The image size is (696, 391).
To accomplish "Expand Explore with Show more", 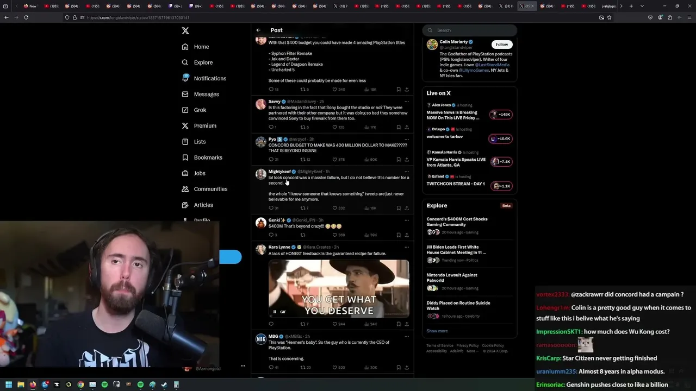I will (x=437, y=331).
